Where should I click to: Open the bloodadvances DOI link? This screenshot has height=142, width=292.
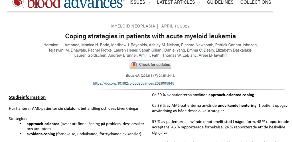point(133,83)
